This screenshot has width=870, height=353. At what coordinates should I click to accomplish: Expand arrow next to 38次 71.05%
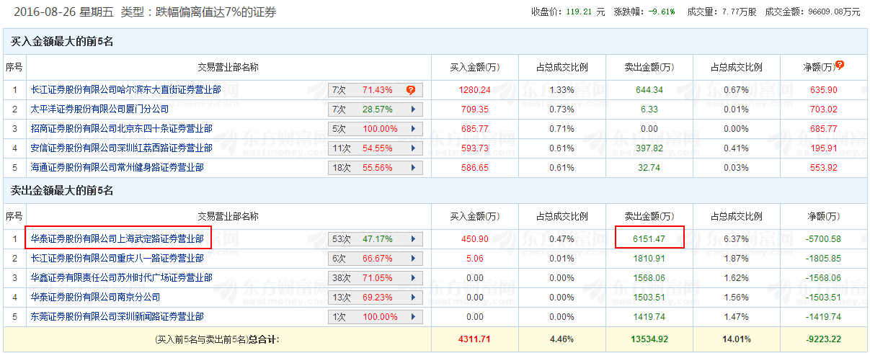click(413, 278)
